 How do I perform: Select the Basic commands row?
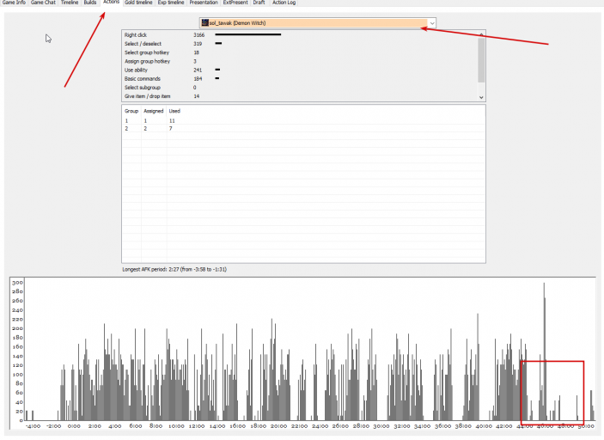[x=299, y=78]
